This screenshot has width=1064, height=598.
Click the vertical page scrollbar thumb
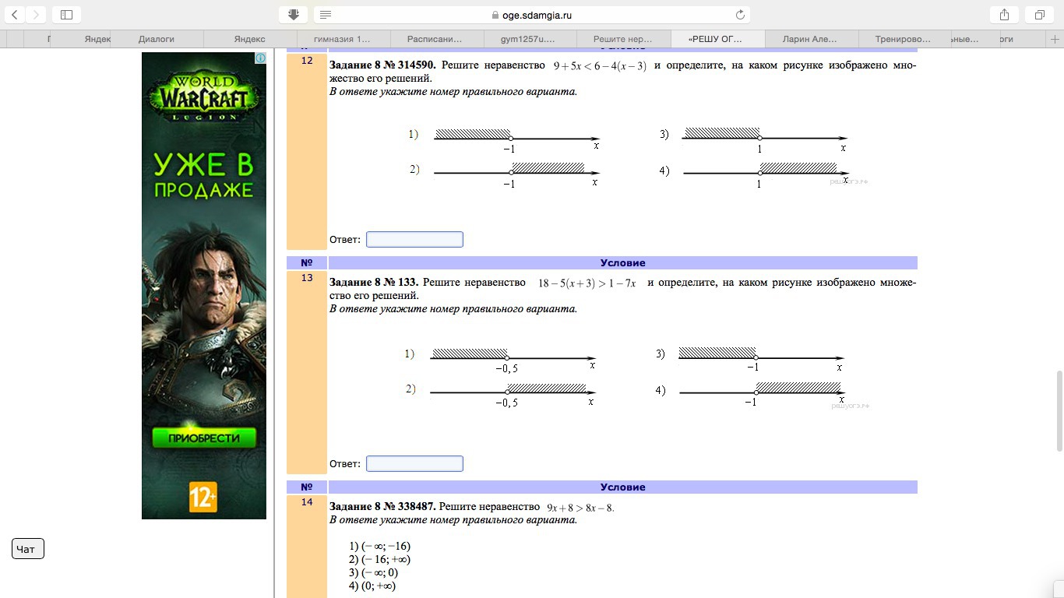tap(1059, 411)
